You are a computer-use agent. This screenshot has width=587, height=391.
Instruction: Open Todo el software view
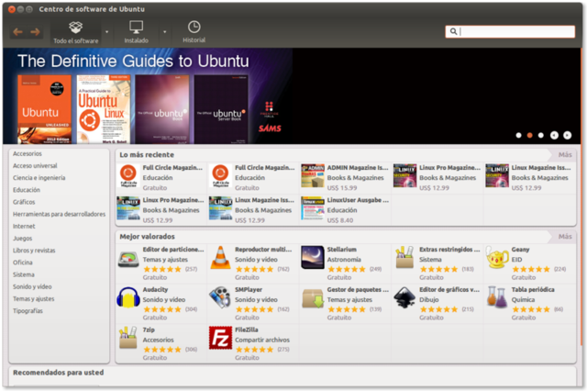75,32
